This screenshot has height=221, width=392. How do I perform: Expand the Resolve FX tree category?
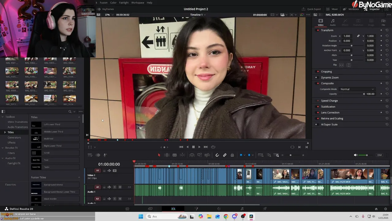coord(3,148)
